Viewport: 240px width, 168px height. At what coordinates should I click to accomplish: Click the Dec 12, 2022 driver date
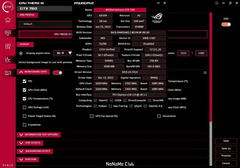coord(106,78)
